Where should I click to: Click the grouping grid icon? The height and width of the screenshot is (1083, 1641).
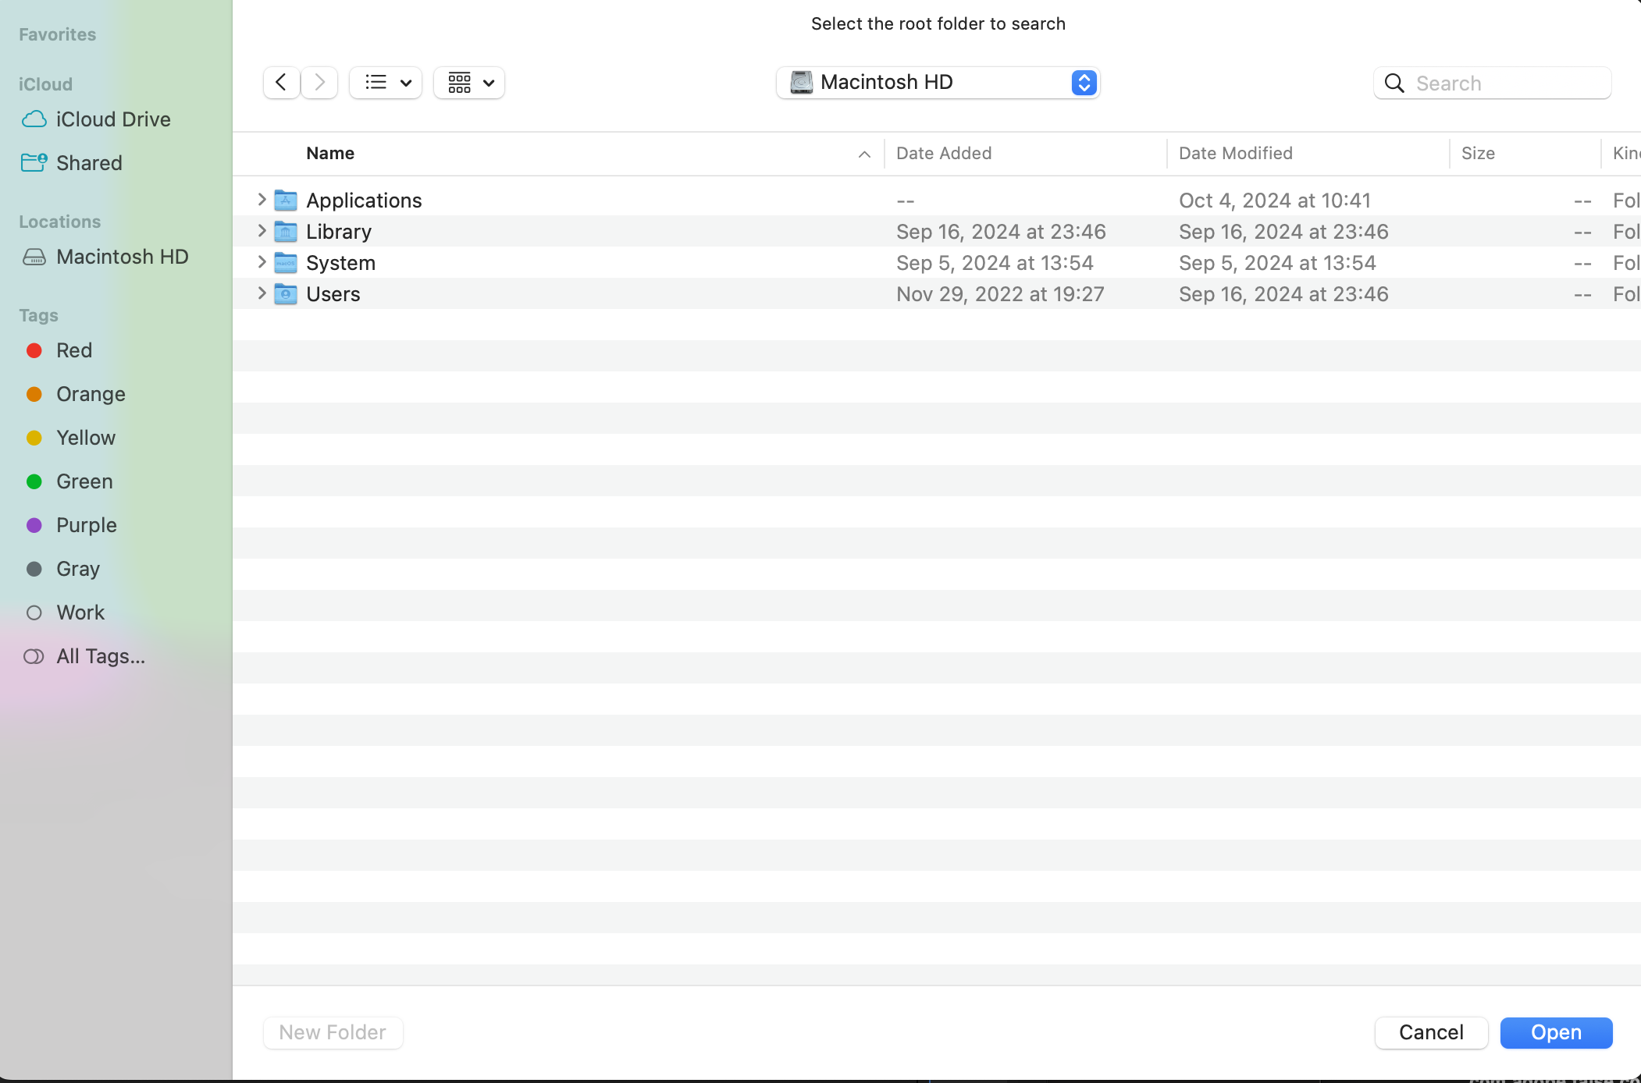pos(459,82)
